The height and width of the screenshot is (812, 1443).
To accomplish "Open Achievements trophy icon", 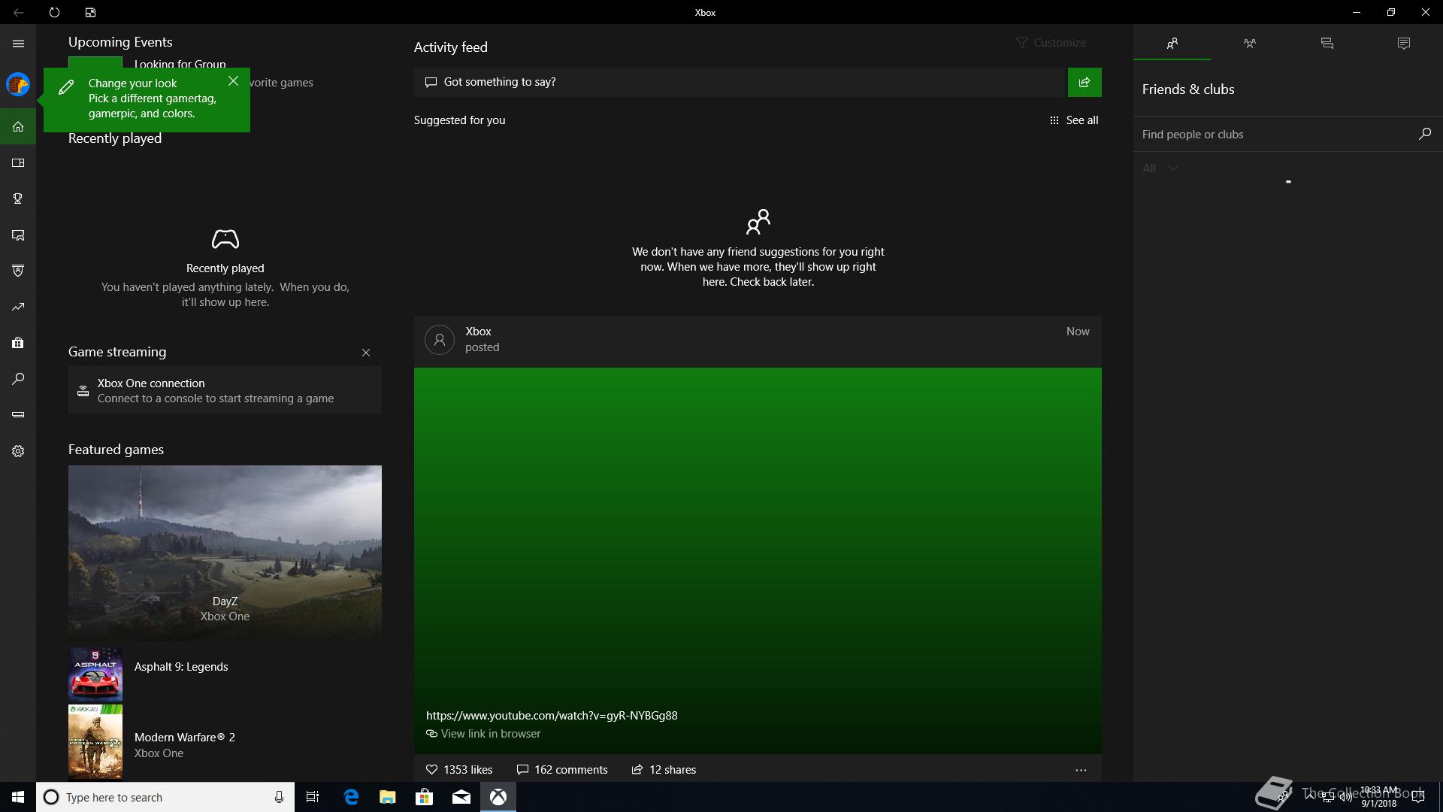I will tap(18, 198).
